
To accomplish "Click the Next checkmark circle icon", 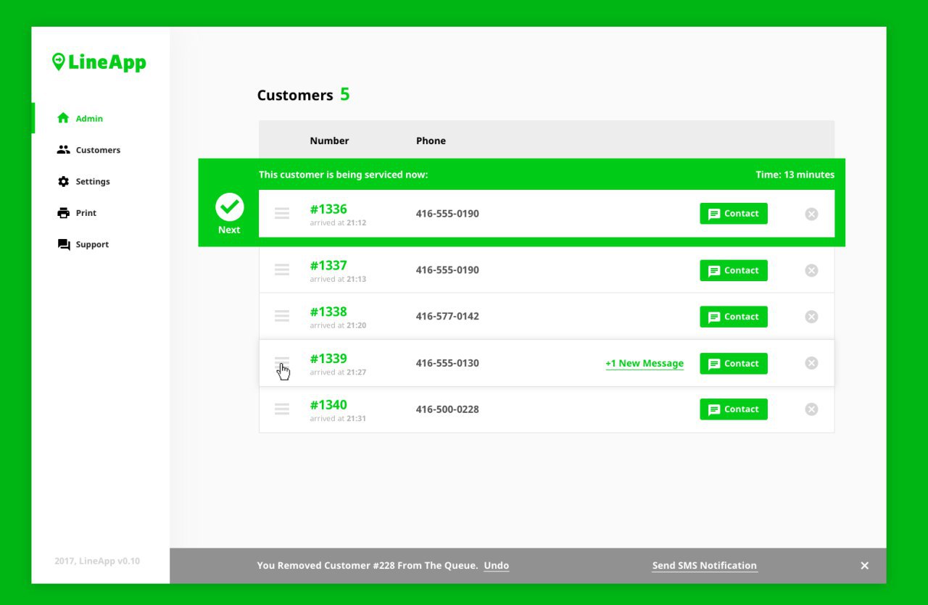I will (229, 207).
